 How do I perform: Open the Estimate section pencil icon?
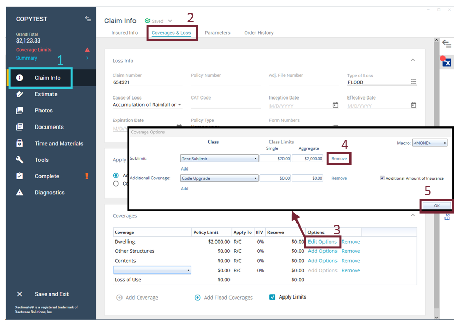(x=20, y=94)
